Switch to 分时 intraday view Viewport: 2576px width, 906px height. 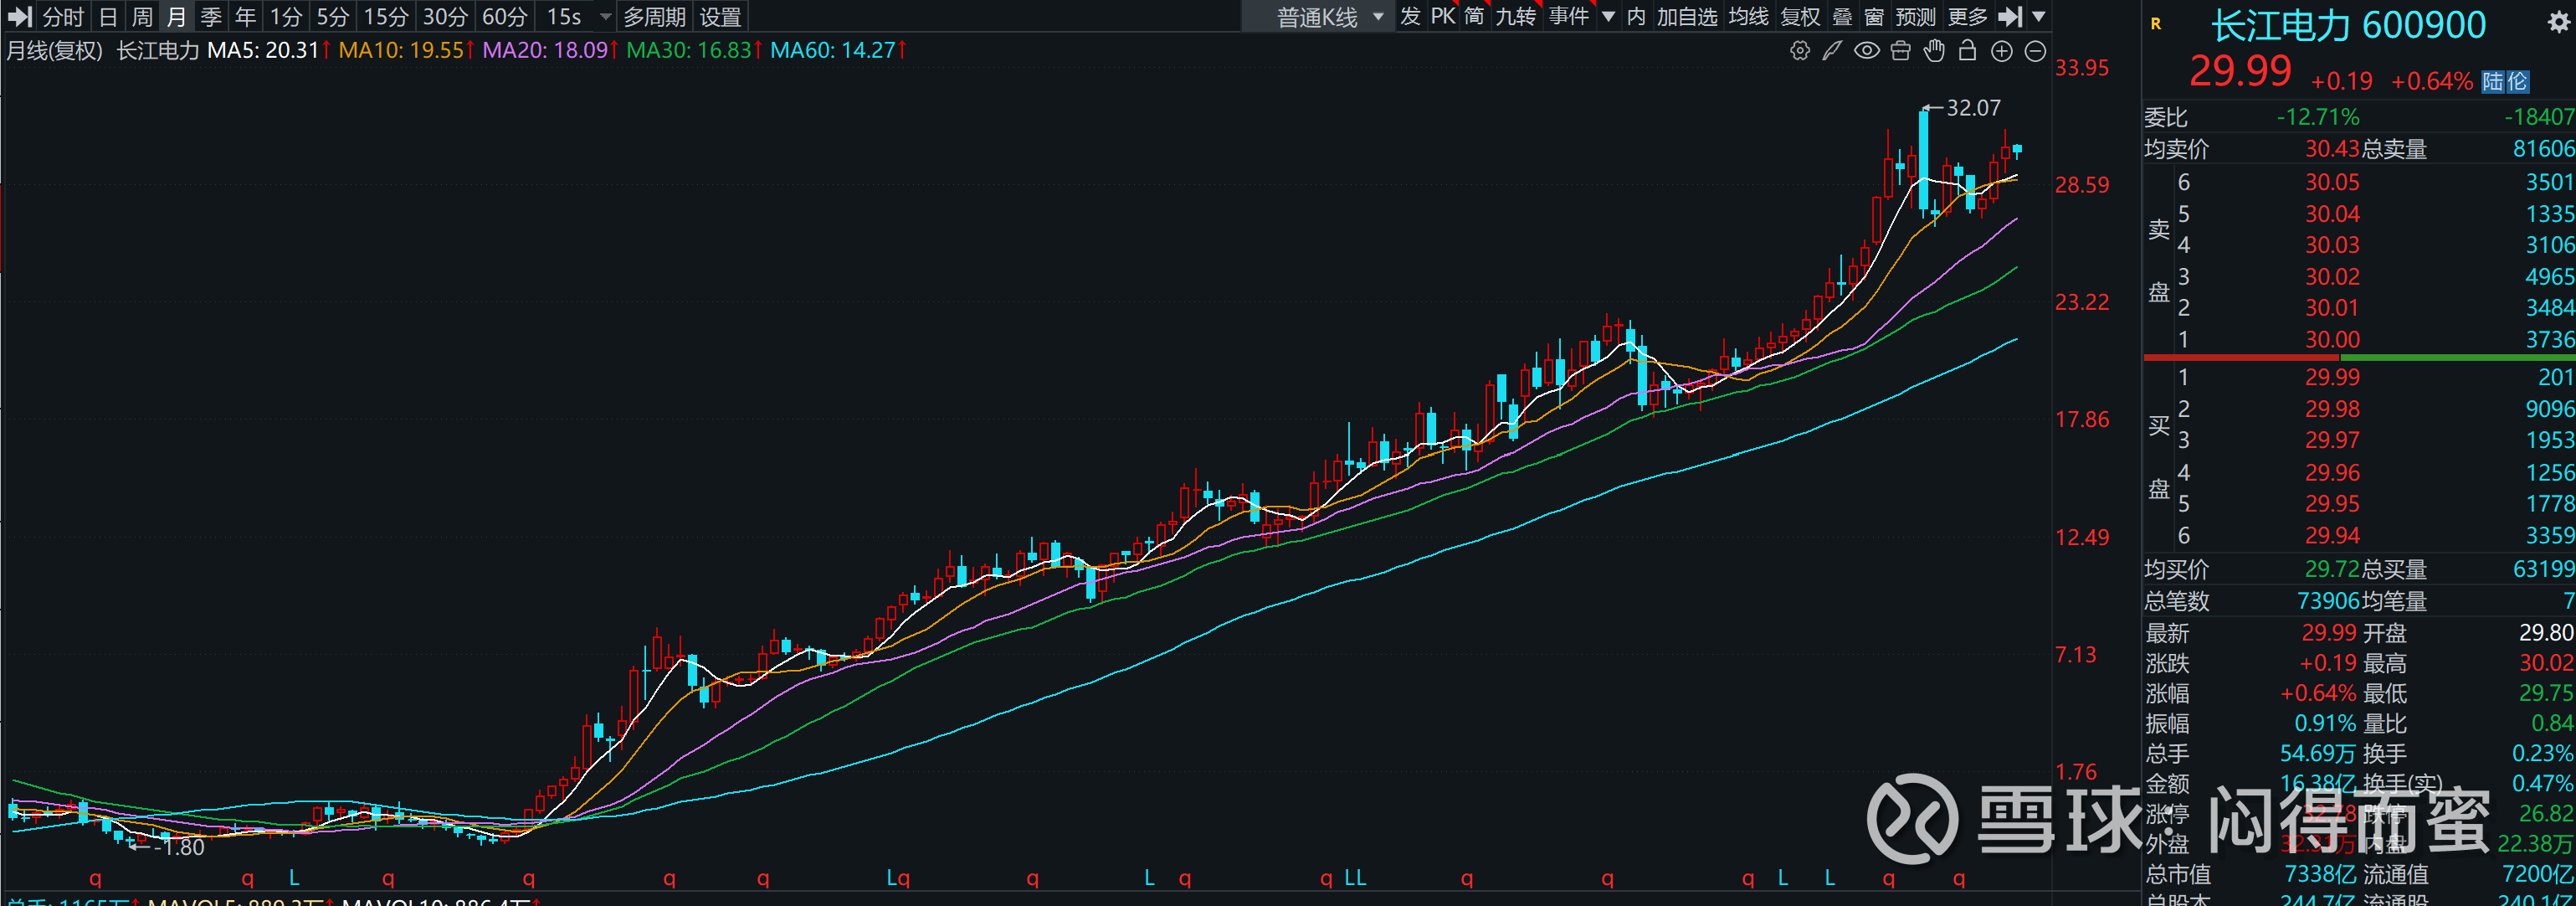tap(64, 17)
